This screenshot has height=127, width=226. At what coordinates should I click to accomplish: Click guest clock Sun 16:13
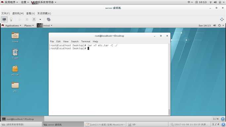(204, 25)
